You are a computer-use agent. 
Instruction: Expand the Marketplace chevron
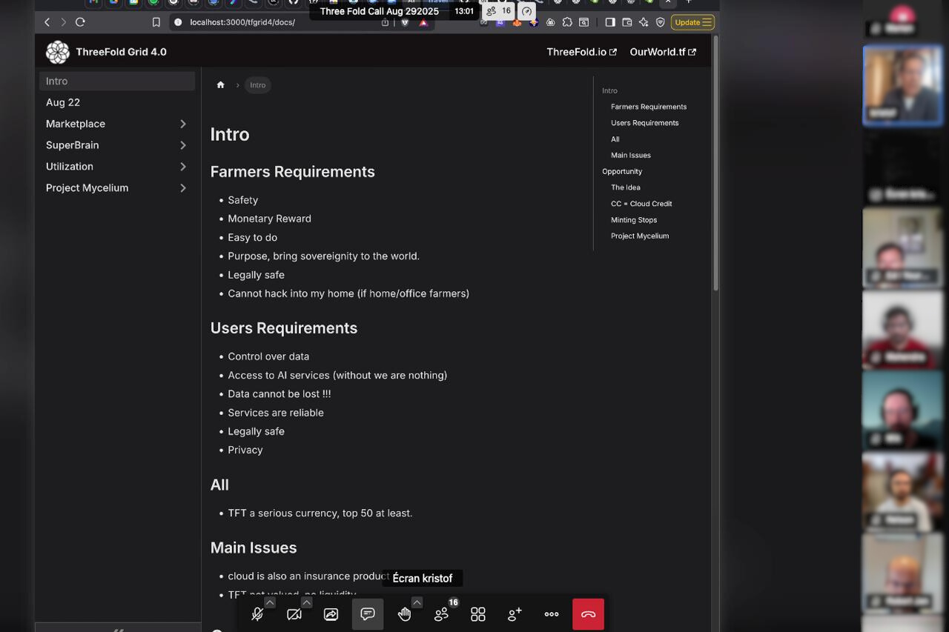click(x=183, y=124)
